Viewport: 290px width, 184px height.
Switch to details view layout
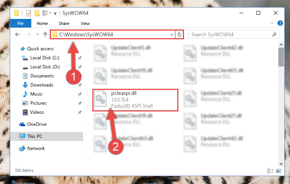[x=270, y=171]
